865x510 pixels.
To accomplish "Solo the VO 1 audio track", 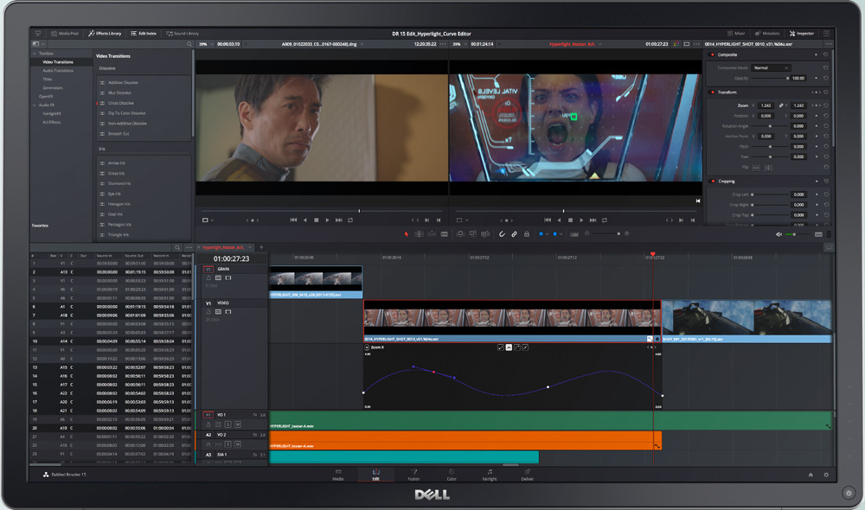I will [227, 424].
